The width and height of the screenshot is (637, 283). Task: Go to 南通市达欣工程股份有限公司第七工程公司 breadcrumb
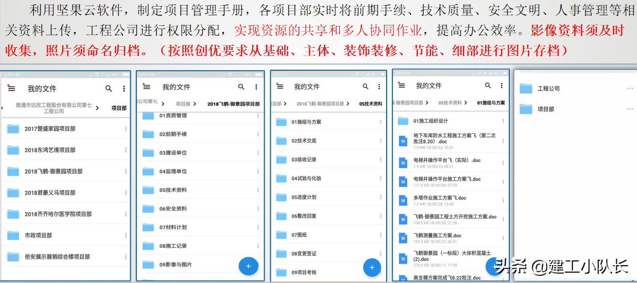pyautogui.click(x=54, y=108)
